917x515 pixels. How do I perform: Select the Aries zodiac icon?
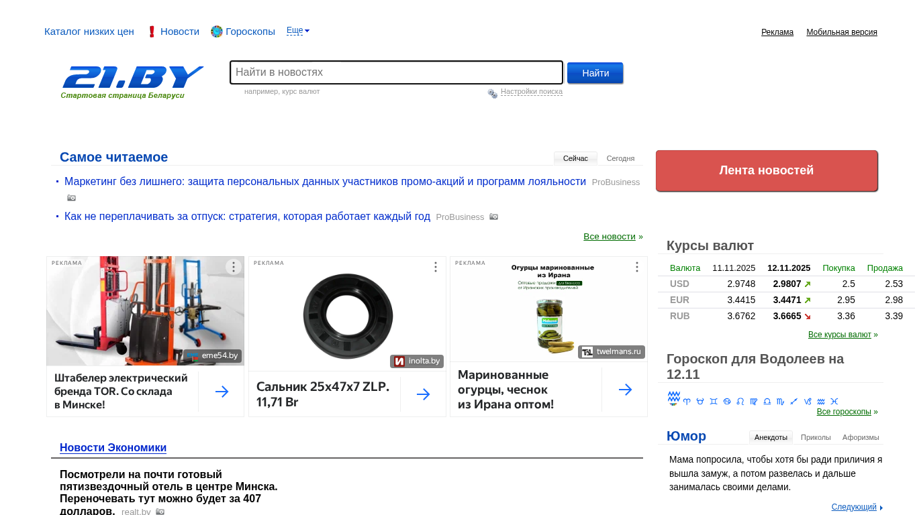click(x=687, y=401)
